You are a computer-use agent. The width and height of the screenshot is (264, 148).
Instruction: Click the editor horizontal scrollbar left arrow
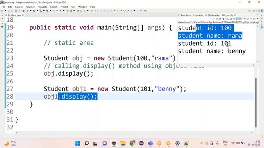tap(16, 133)
